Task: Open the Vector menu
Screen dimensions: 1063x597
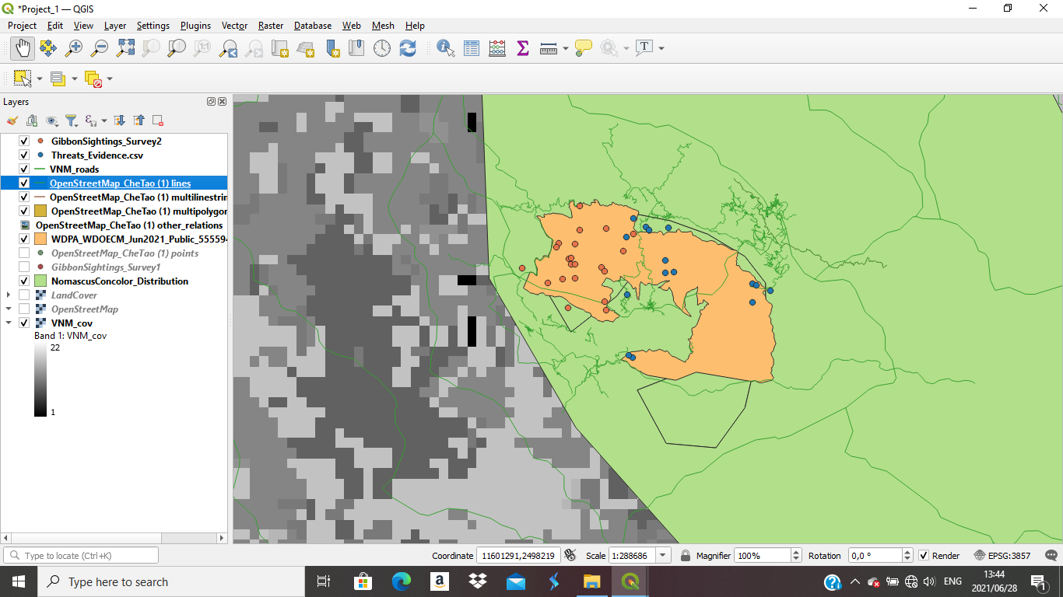Action: point(234,26)
